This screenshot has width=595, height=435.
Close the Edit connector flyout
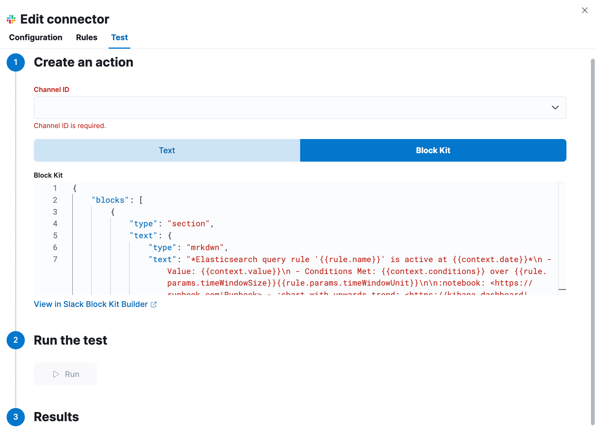pyautogui.click(x=585, y=10)
